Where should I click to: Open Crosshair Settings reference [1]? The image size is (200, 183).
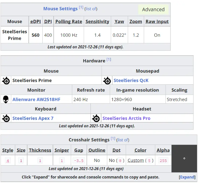pos(113,138)
